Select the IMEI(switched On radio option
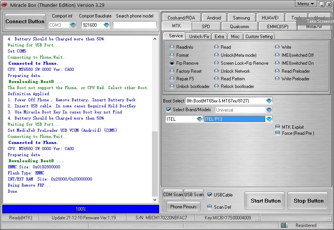Screen dimensions: 334x230 click(277, 63)
